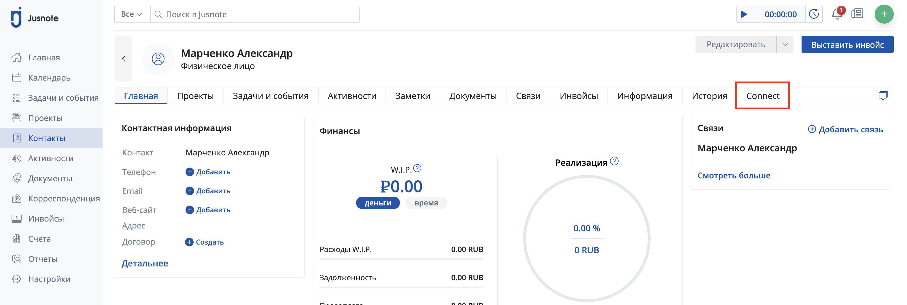Select Контакты in the sidebar

click(51, 138)
